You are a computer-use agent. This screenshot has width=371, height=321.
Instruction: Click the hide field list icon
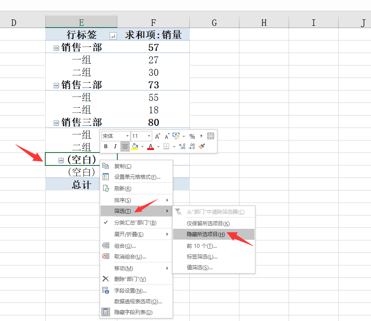pos(106,312)
